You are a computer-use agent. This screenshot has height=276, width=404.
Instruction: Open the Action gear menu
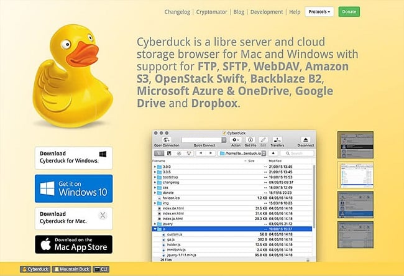click(x=236, y=140)
